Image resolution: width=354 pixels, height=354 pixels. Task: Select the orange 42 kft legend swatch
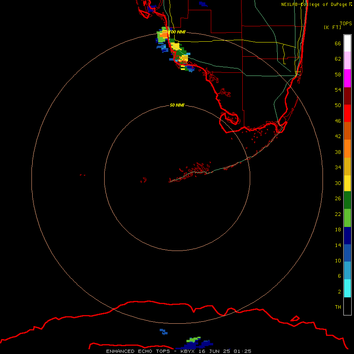(x=347, y=149)
